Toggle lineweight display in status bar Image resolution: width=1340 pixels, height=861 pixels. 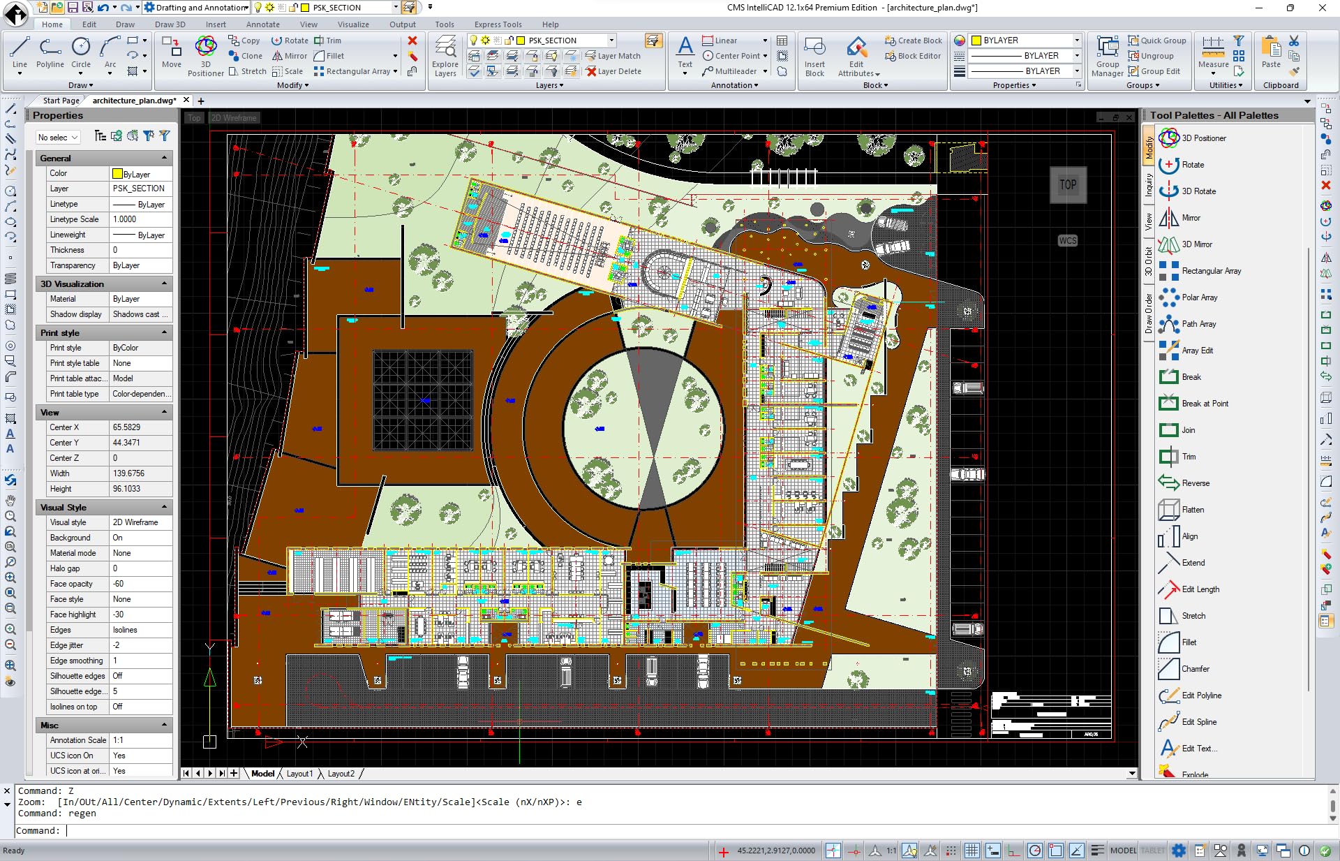click(x=1097, y=850)
